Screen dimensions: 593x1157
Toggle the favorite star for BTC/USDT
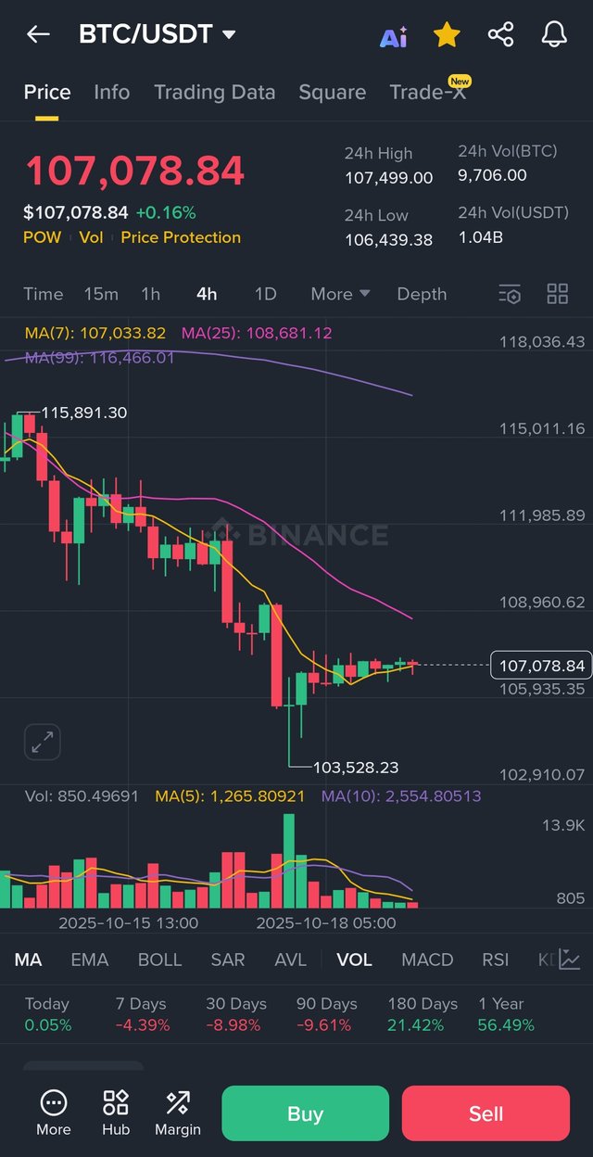tap(447, 35)
